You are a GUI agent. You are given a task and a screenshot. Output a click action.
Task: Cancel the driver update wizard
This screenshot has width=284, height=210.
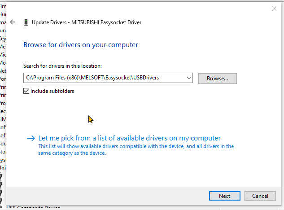click(x=260, y=196)
